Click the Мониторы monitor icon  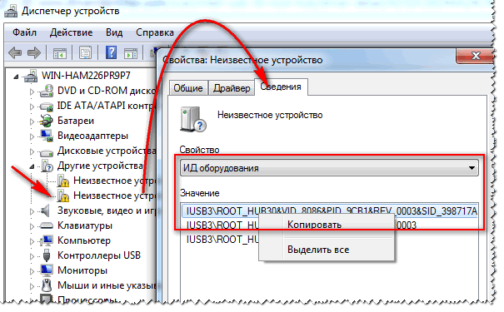tap(47, 270)
